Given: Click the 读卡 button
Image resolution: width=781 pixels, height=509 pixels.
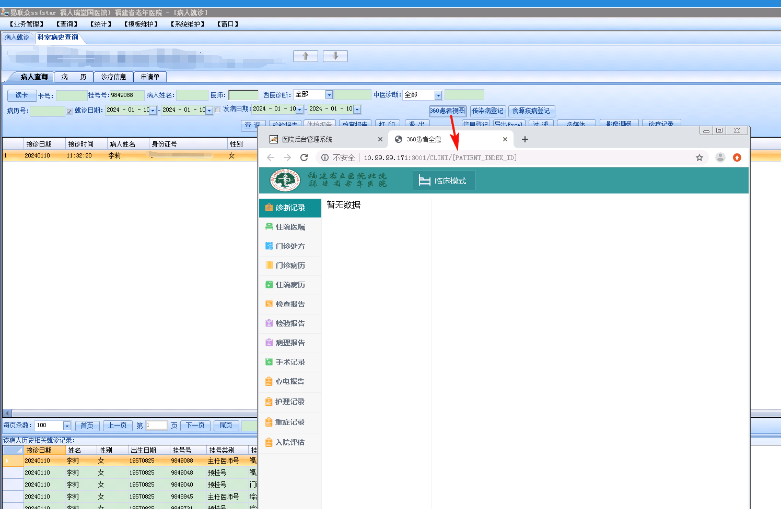Looking at the screenshot, I should (x=21, y=95).
